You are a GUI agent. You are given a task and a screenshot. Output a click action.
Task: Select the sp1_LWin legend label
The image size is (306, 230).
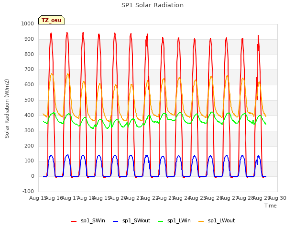tap(179, 220)
